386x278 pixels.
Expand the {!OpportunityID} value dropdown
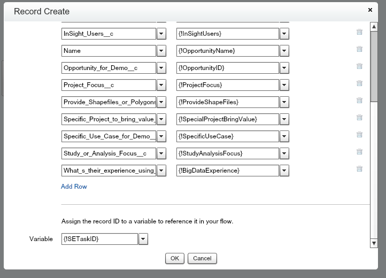click(x=284, y=68)
